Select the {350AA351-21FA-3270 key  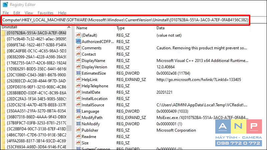coord(36,111)
